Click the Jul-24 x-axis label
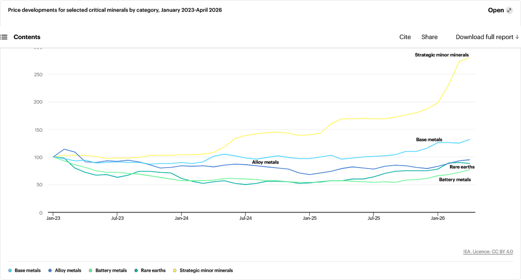The width and height of the screenshot is (521, 280). coord(246,218)
